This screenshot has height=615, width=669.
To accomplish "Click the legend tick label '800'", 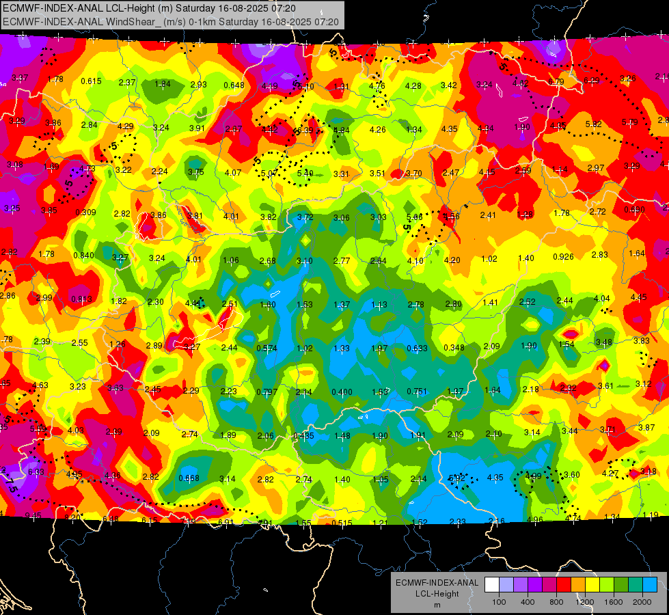I will click(556, 602).
